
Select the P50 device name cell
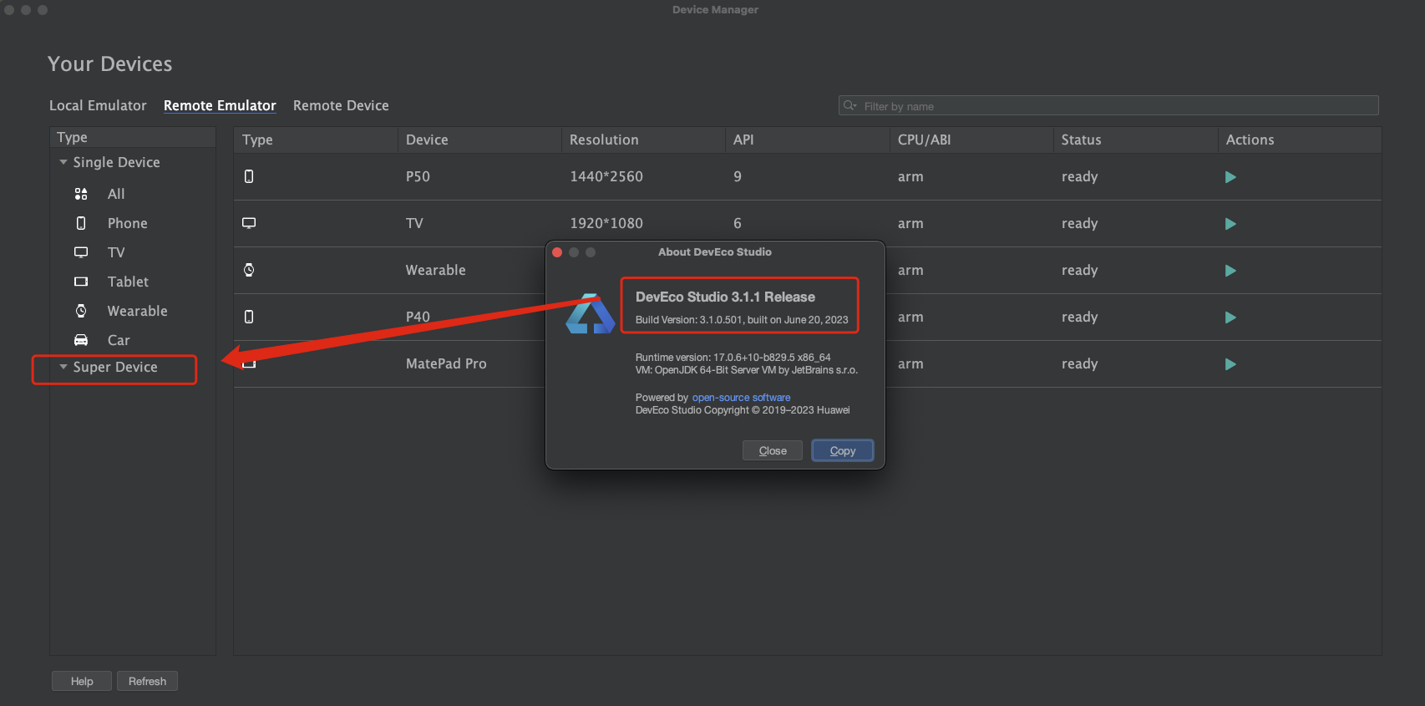click(418, 176)
